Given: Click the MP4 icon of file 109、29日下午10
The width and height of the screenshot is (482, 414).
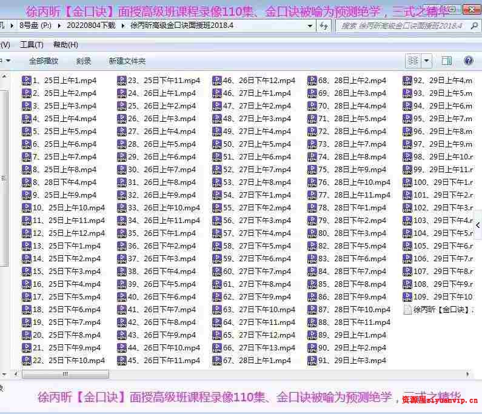Looking at the screenshot, I should (x=407, y=297).
